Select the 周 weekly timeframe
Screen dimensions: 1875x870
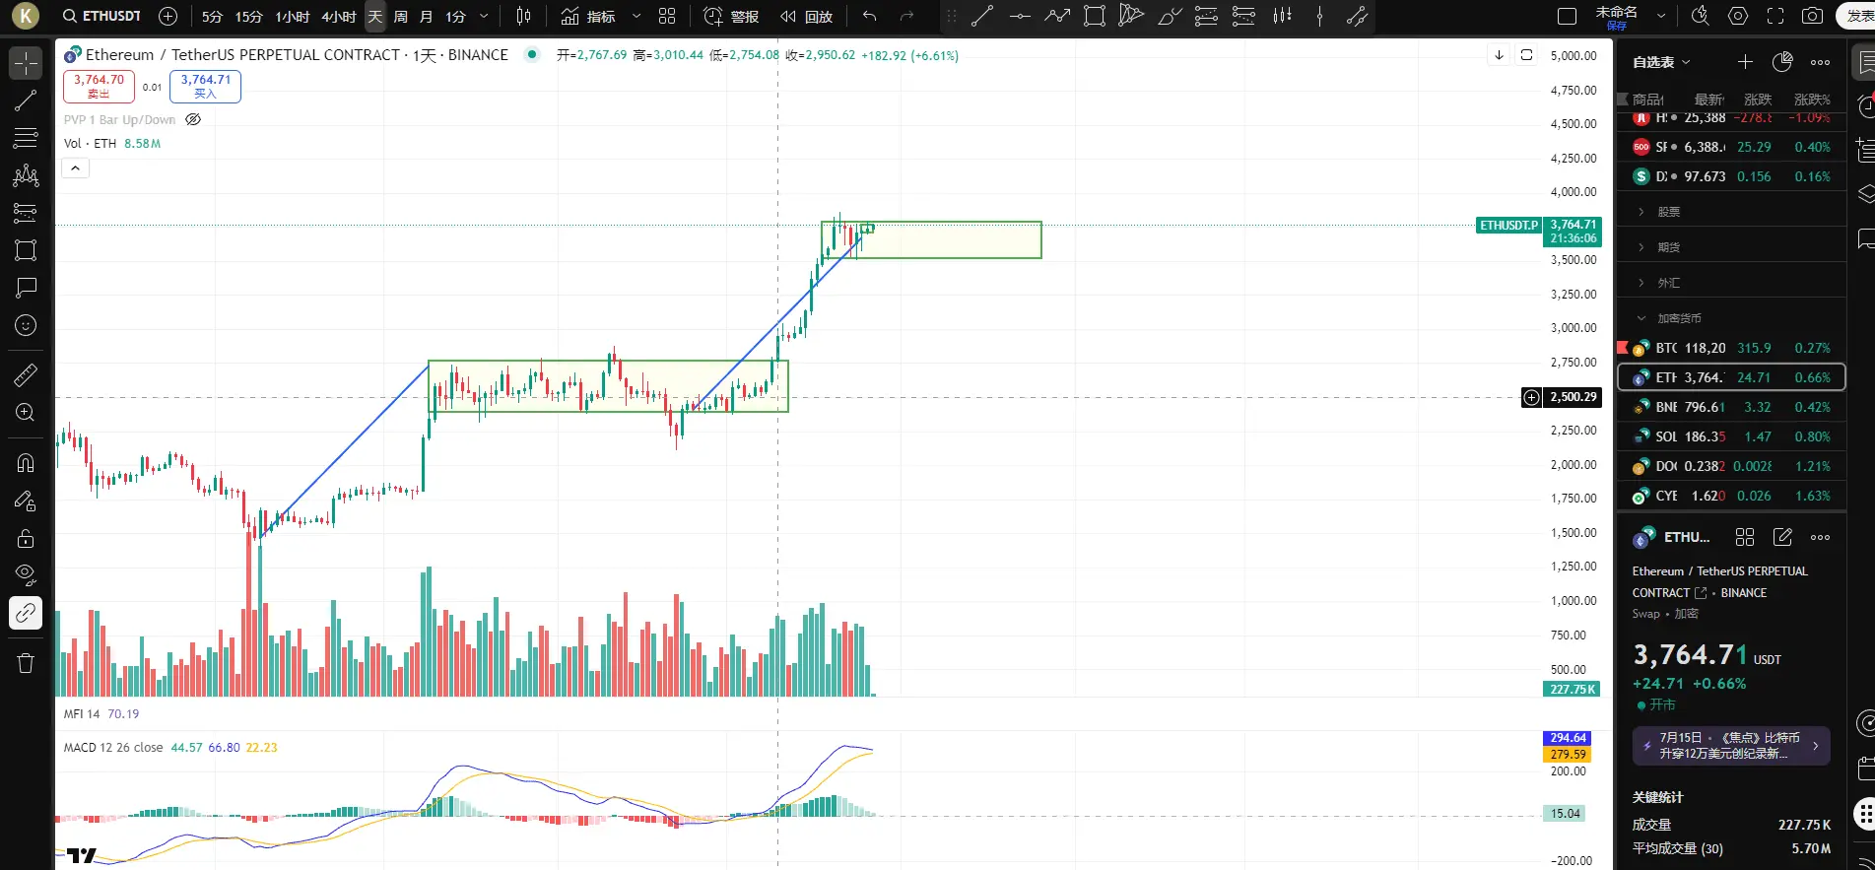401,17
